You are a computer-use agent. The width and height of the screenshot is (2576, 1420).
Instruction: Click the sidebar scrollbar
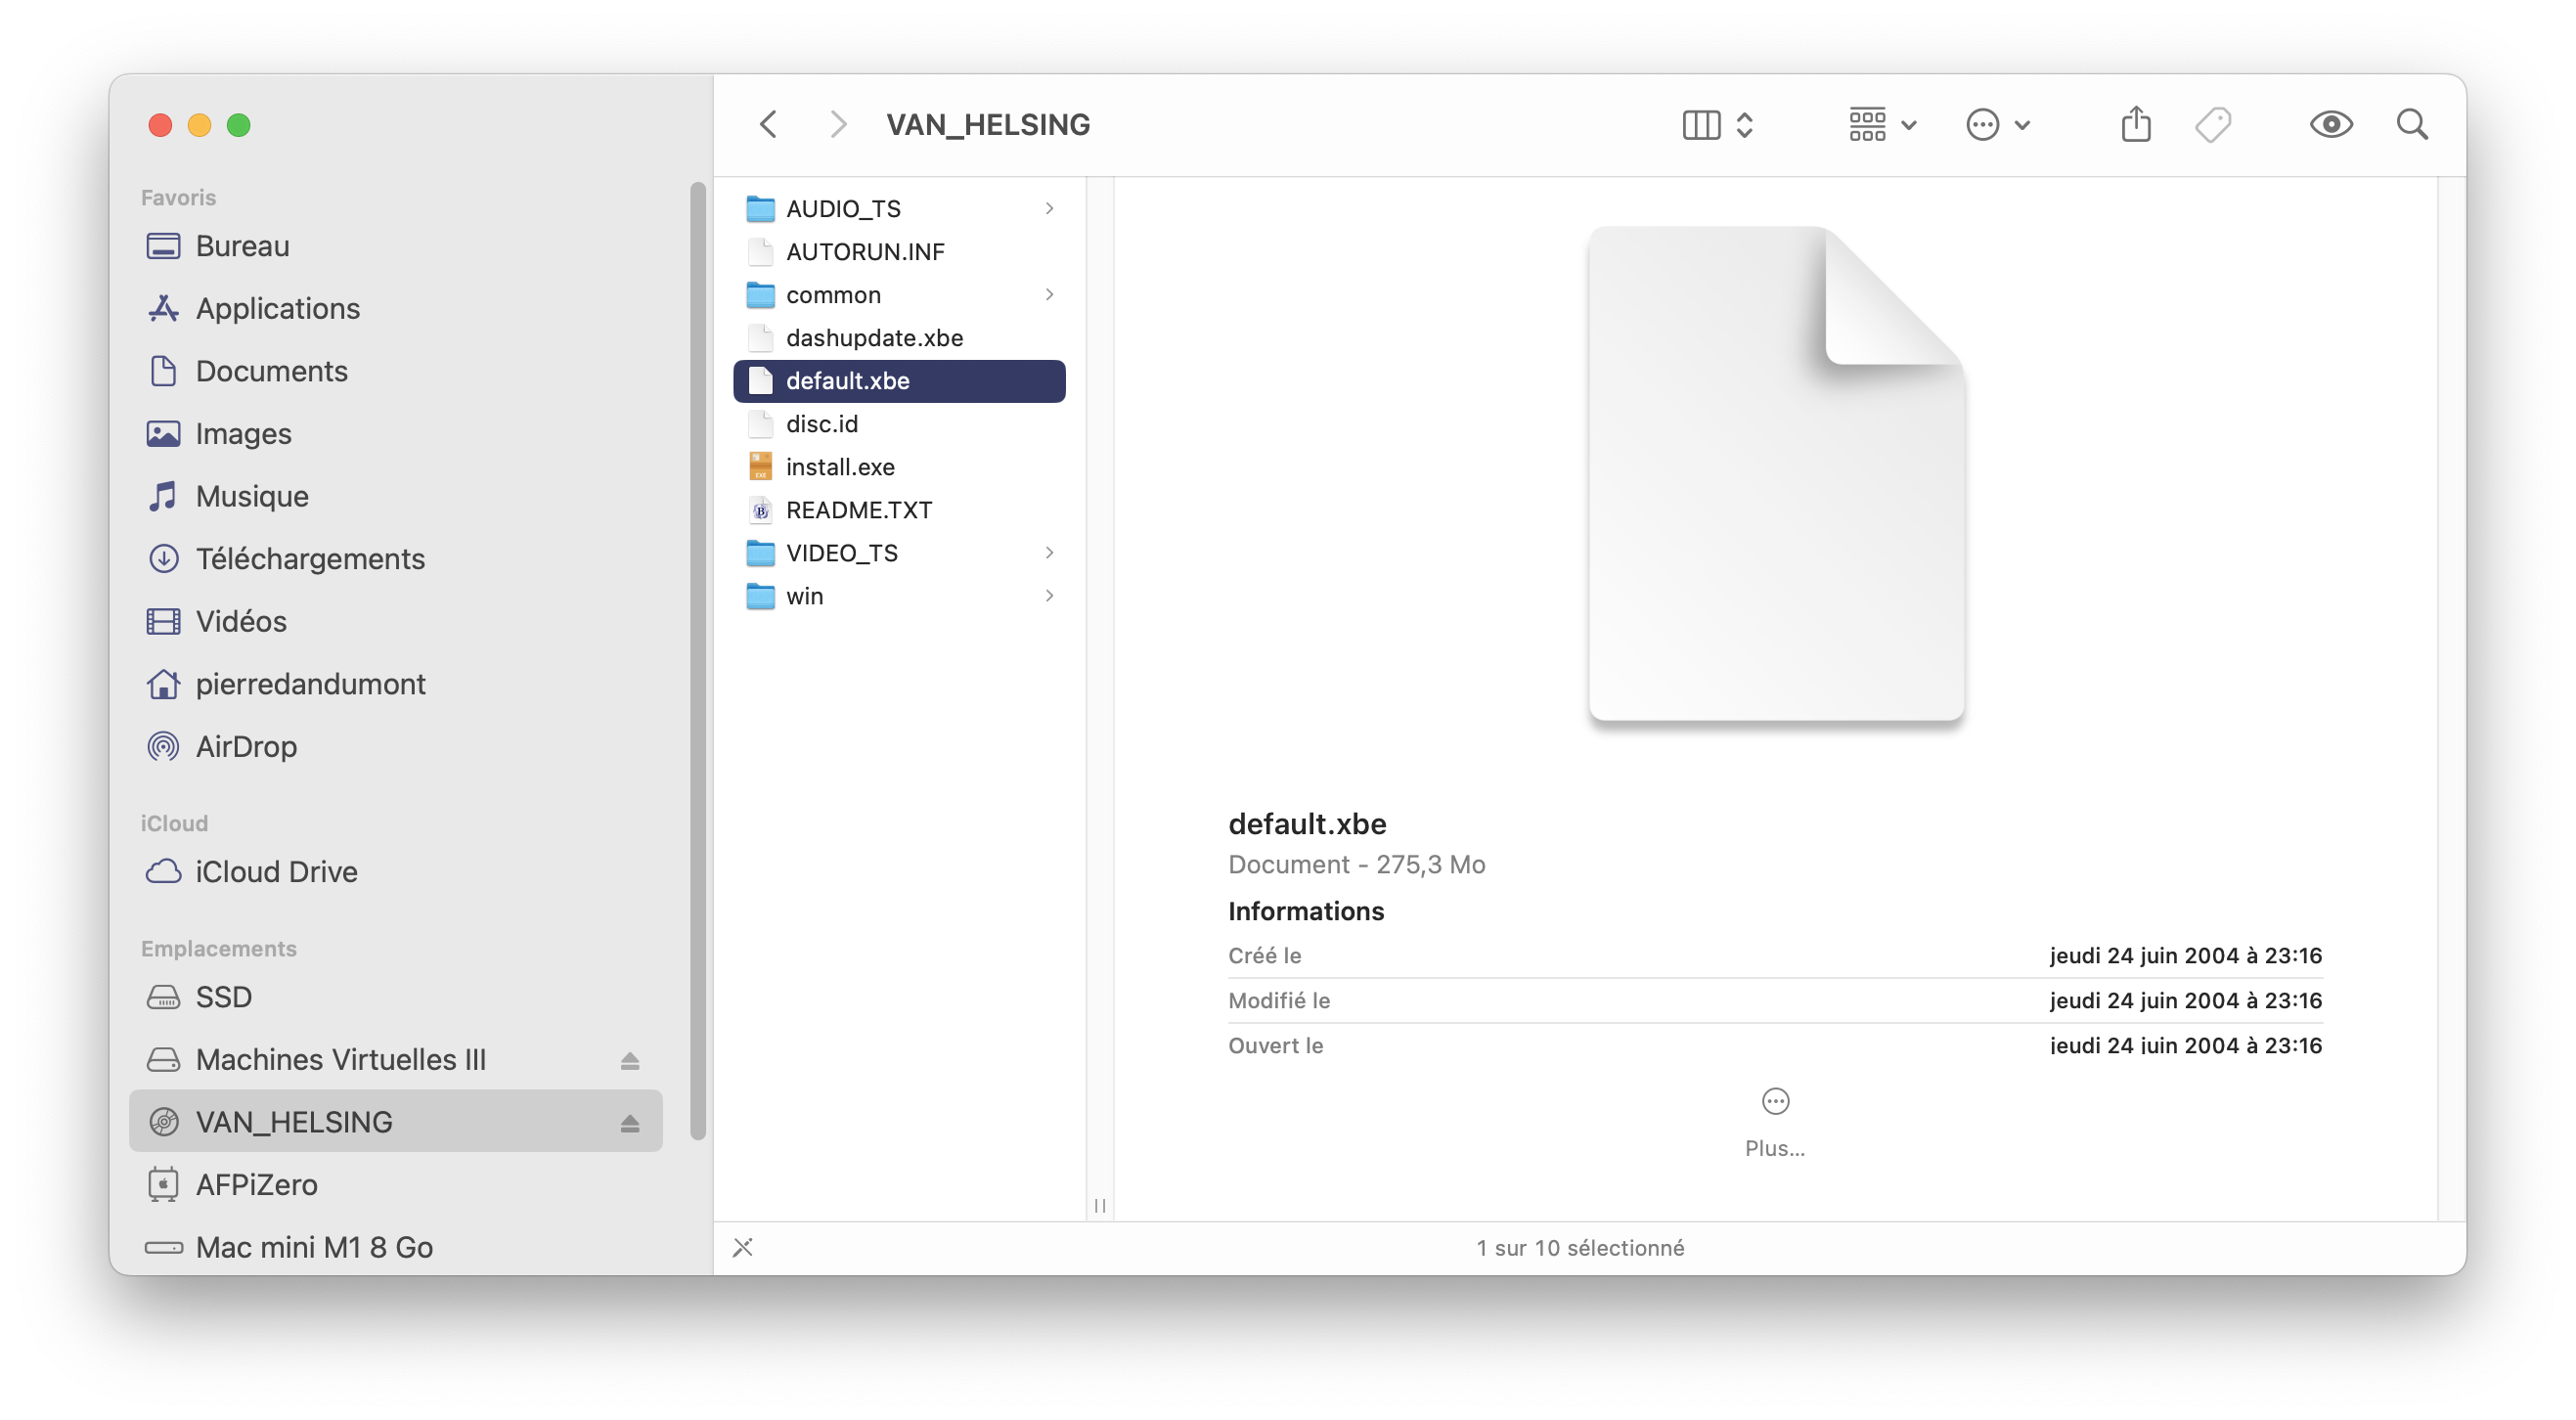(x=698, y=660)
